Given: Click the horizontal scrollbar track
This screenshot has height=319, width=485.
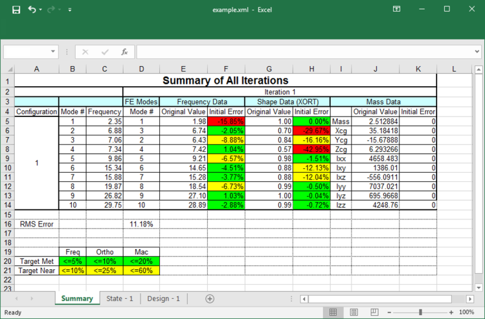Looking at the screenshot, I should (x=380, y=299).
